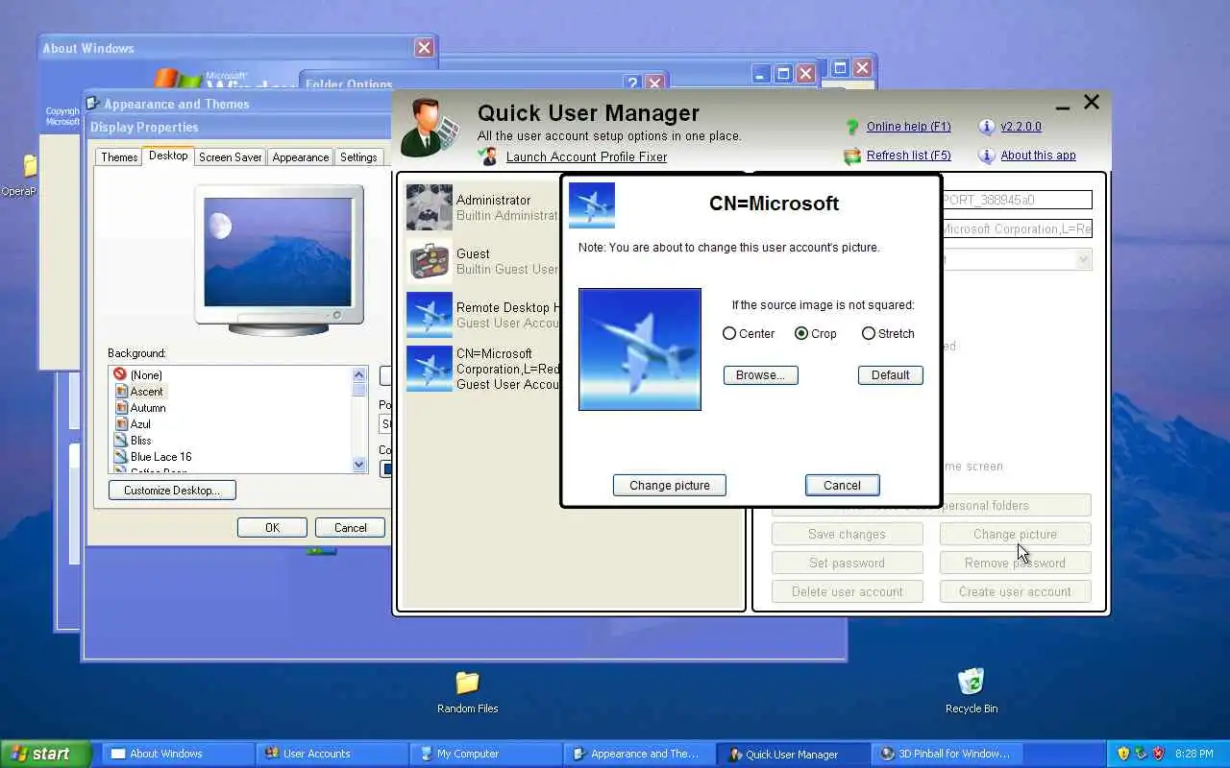Screen dimensions: 1230x768
Task: Click Cancel in Display Properties
Action: point(351,527)
